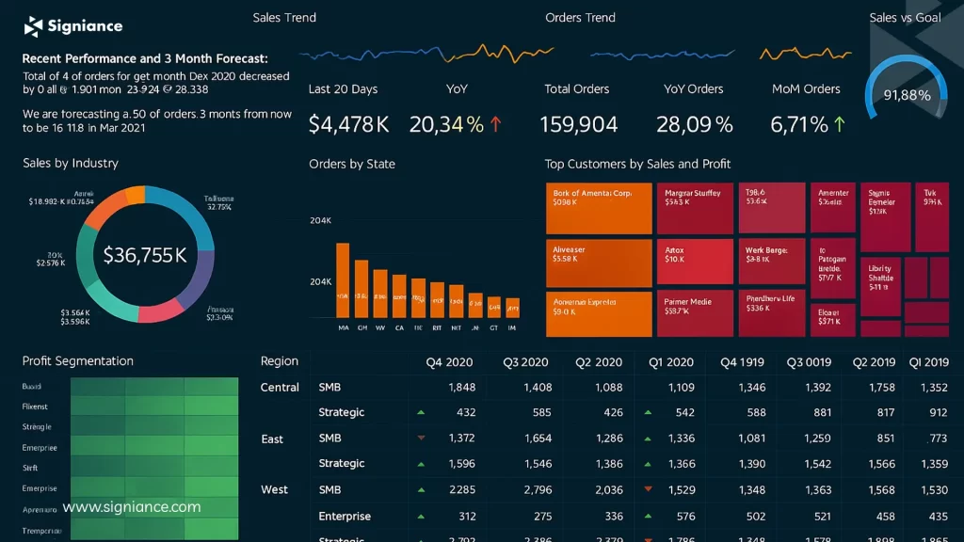The height and width of the screenshot is (542, 964).
Task: Click the Region column header
Action: click(x=280, y=361)
